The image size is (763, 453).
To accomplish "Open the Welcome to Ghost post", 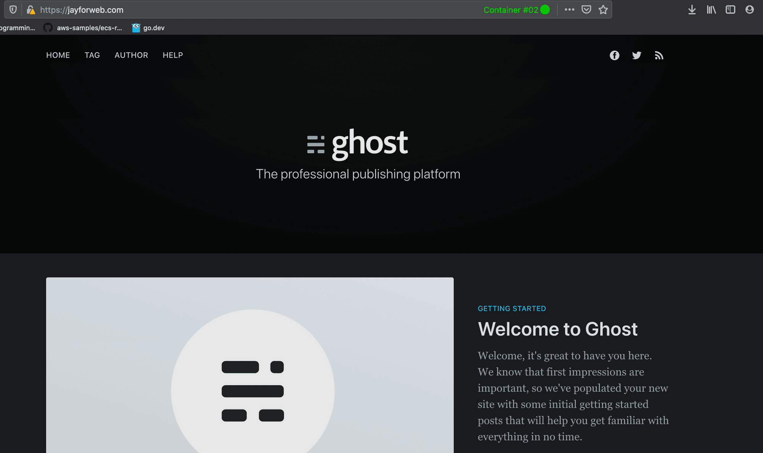I will click(557, 329).
